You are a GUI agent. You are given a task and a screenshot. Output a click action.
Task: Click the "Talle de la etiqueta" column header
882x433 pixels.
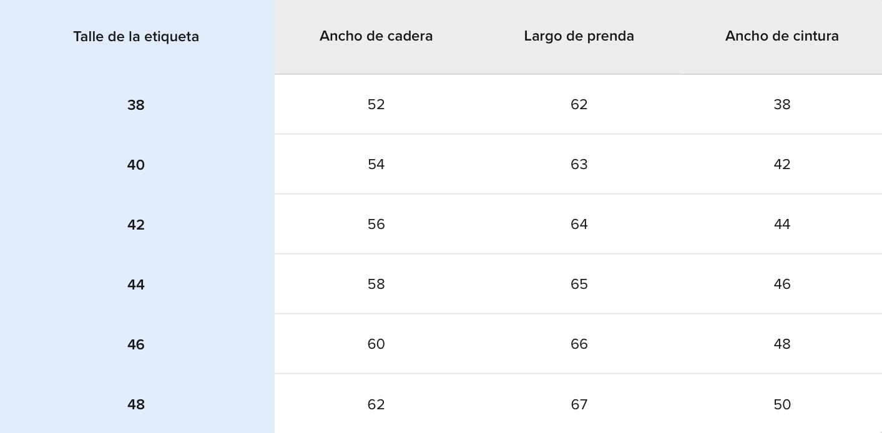tap(136, 37)
